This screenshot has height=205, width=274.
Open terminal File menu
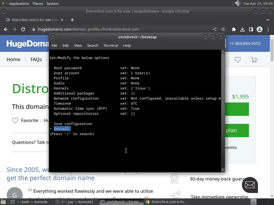coord(54,45)
